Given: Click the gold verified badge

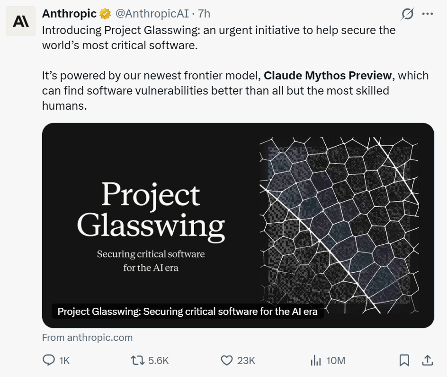Looking at the screenshot, I should pos(105,13).
